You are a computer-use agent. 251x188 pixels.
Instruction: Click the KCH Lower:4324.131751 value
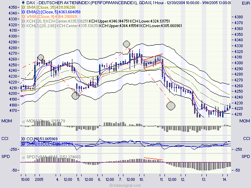[x=150, y=21]
